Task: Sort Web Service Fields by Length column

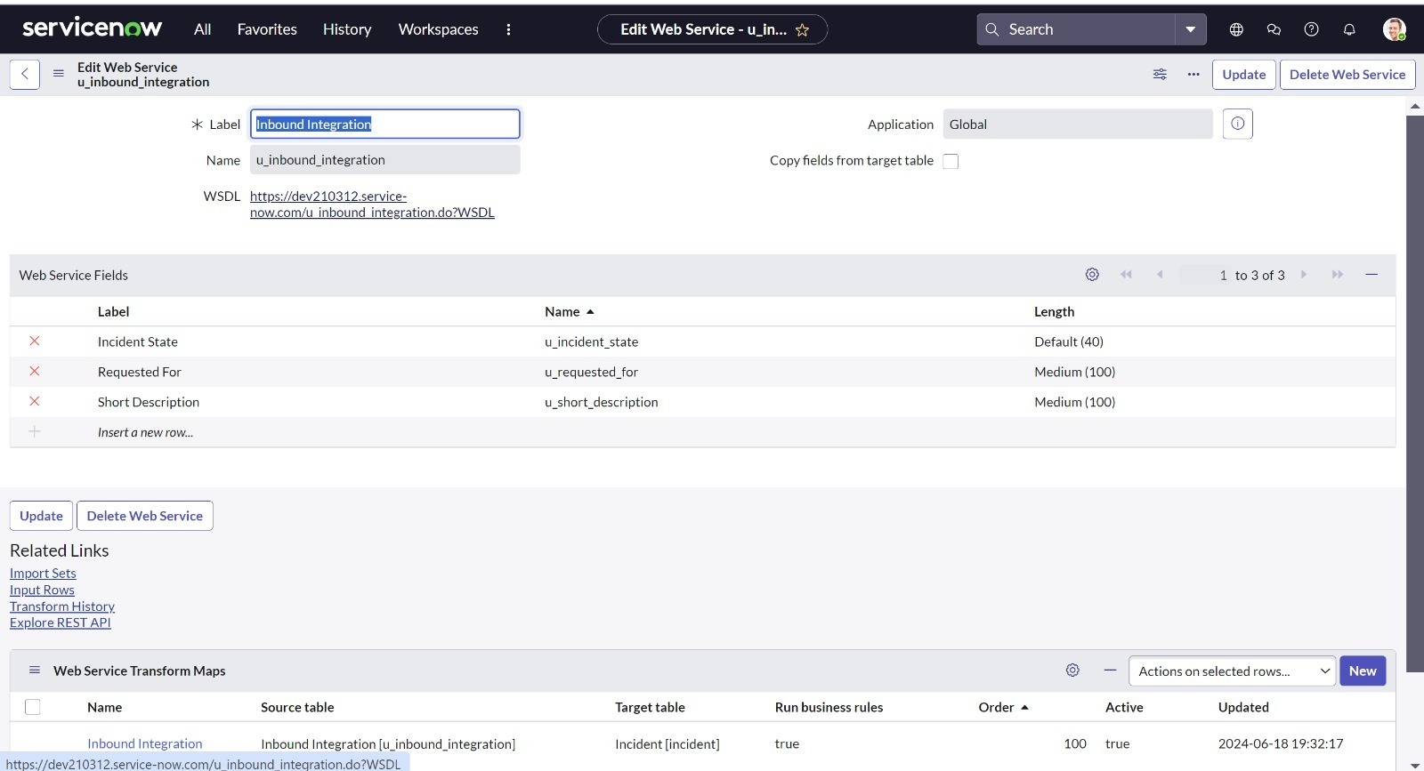Action: pos(1054,311)
